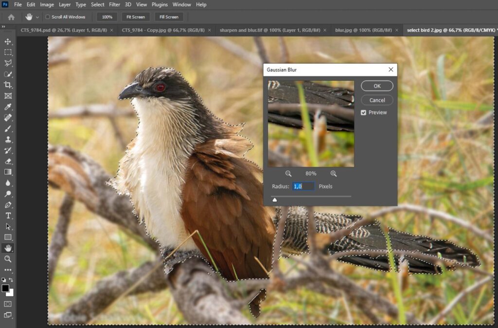Viewport: 498px width, 328px height.
Task: Zoom in the Gaussian Blur preview
Action: point(334,174)
